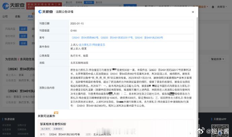Image resolution: width=232 pixels, height=137 pixels.
Task: Click the 案件身份 row label
Action: tap(44, 47)
